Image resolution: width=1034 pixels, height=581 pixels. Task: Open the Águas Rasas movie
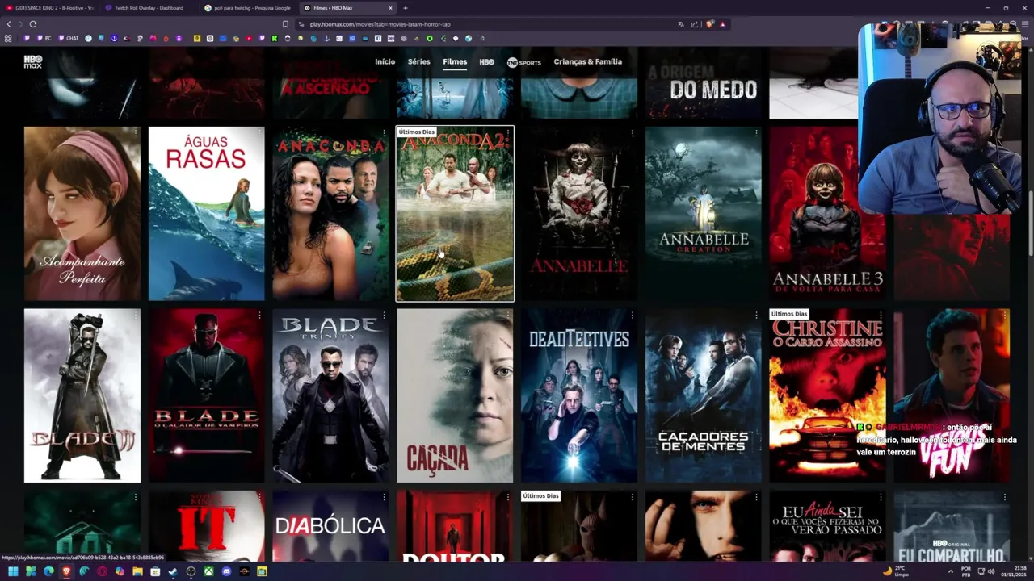(x=206, y=214)
